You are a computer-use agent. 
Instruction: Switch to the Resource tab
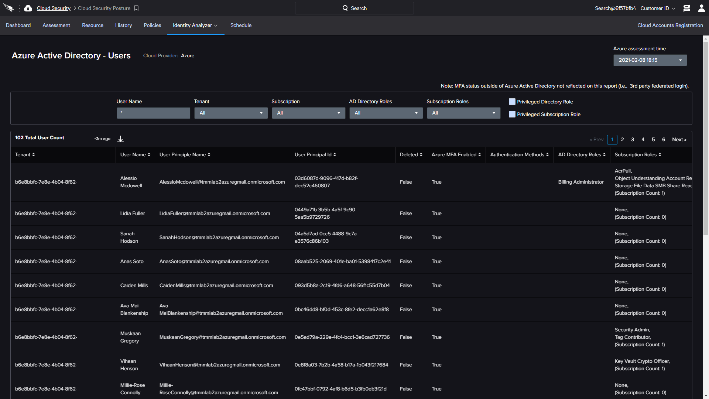(x=93, y=25)
